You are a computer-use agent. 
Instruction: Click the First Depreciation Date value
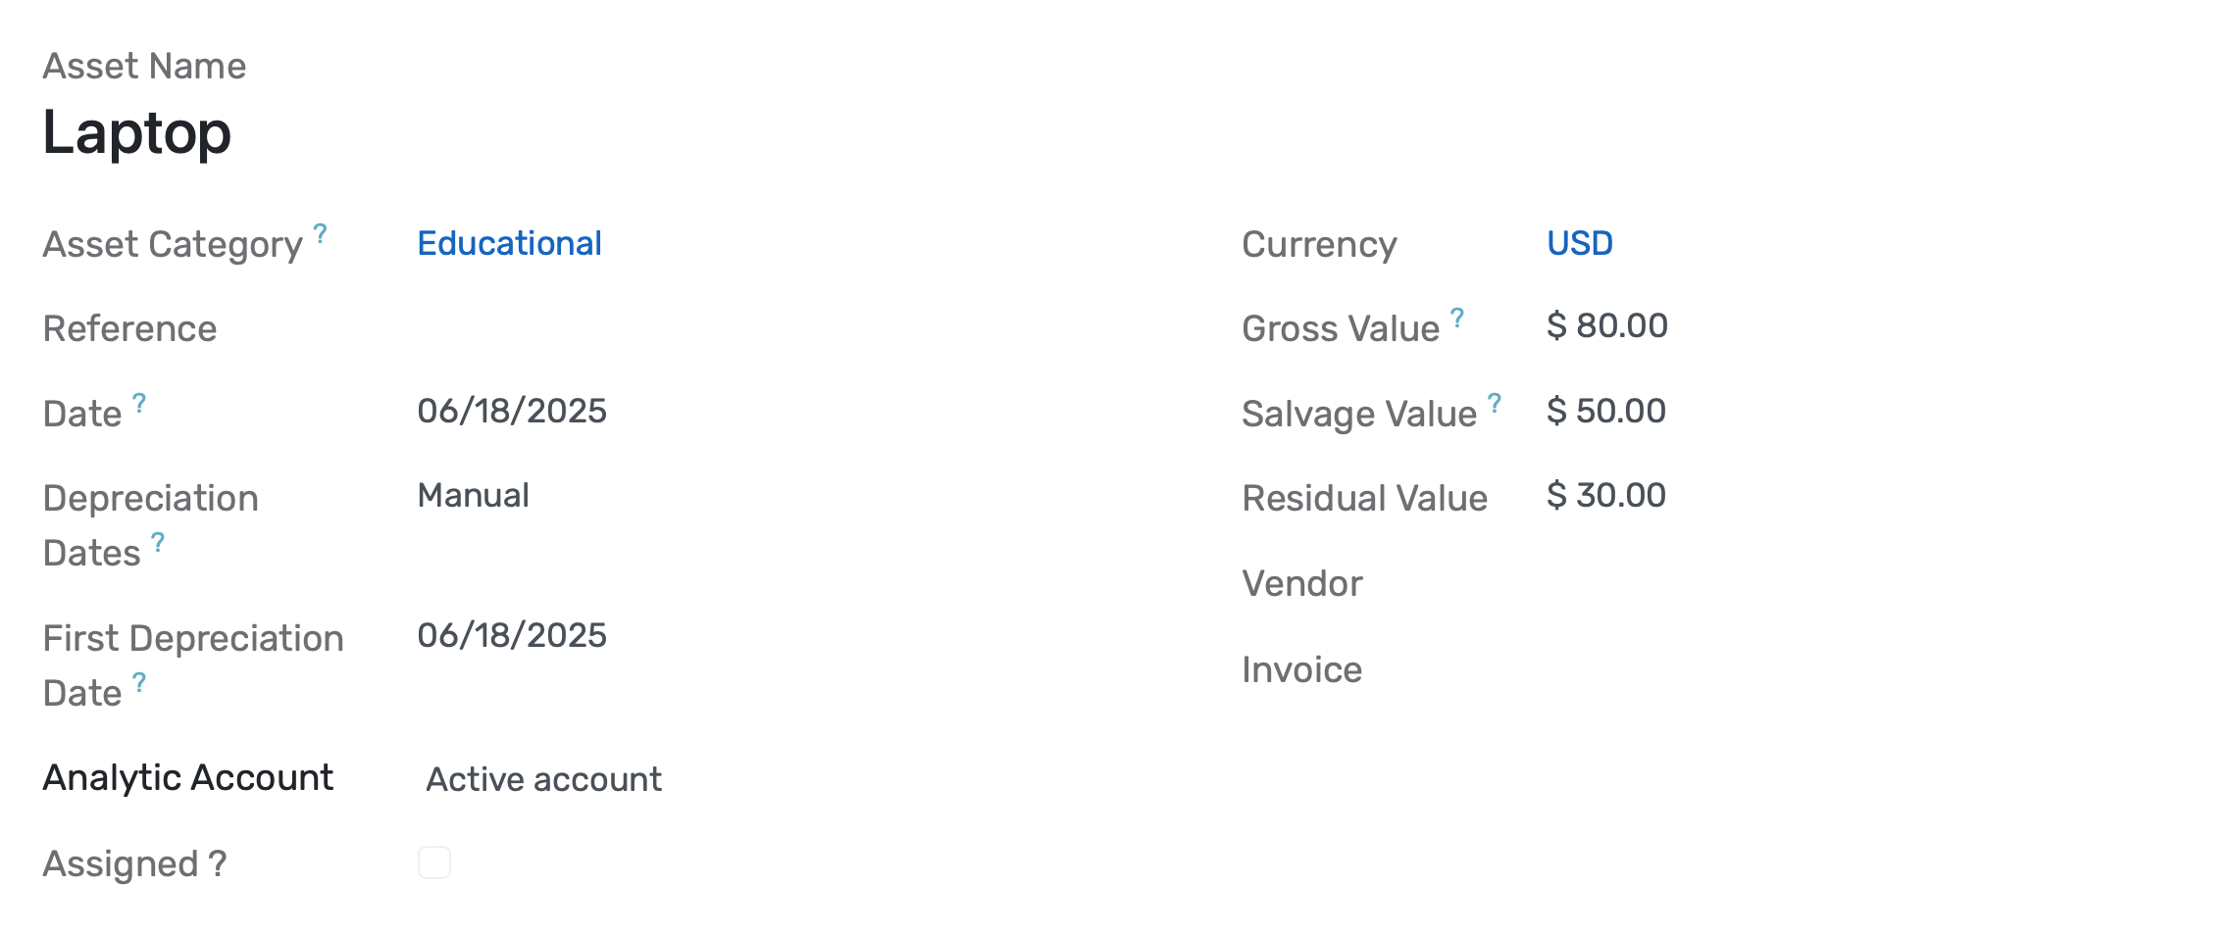pos(512,635)
